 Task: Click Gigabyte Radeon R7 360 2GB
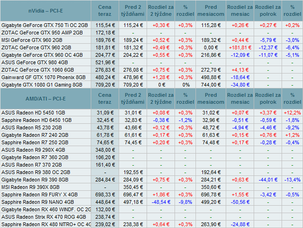[x=35, y=157]
